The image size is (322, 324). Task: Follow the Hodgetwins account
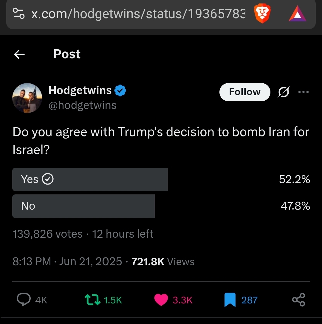244,92
